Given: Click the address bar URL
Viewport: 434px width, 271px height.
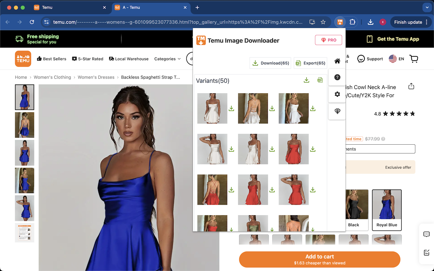Looking at the screenshot, I should coord(178,22).
